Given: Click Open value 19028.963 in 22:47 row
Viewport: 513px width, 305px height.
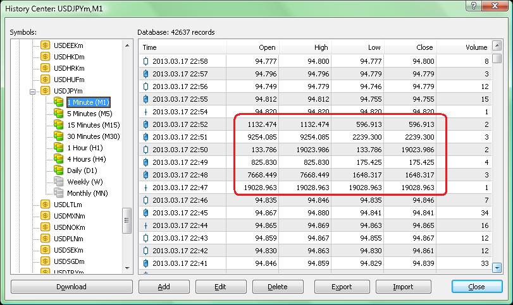Looking at the screenshot, I should 261,188.
